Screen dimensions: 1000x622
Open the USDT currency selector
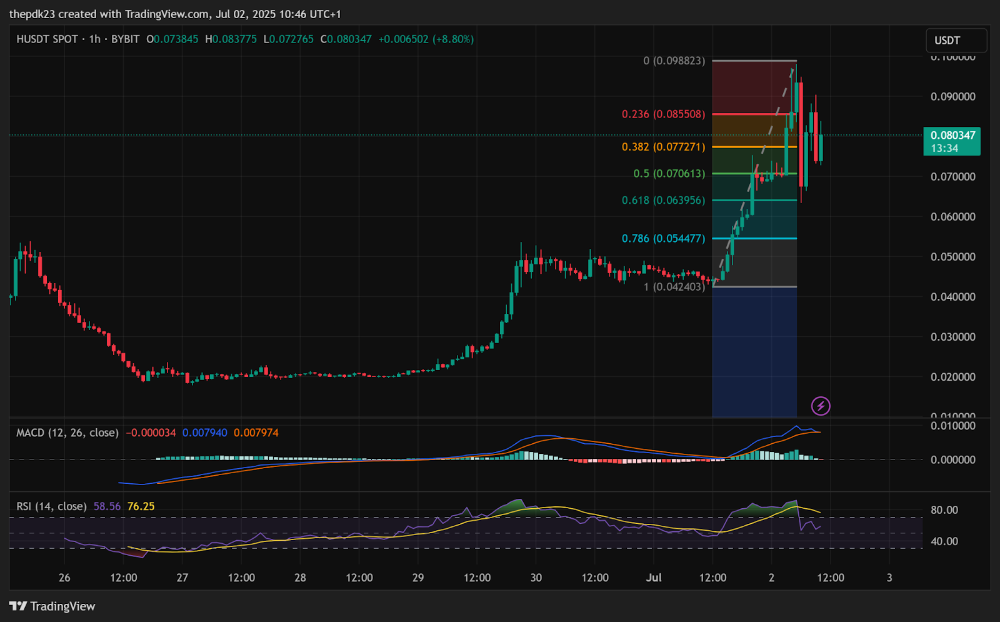coord(956,40)
